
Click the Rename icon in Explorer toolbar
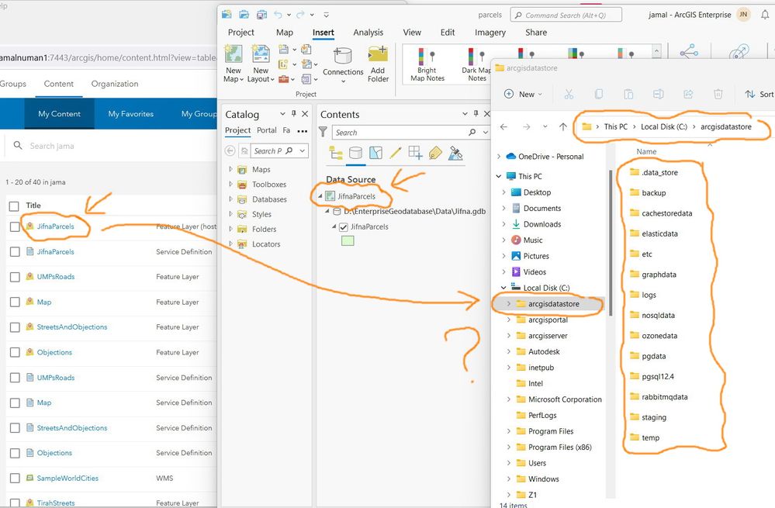coord(659,94)
